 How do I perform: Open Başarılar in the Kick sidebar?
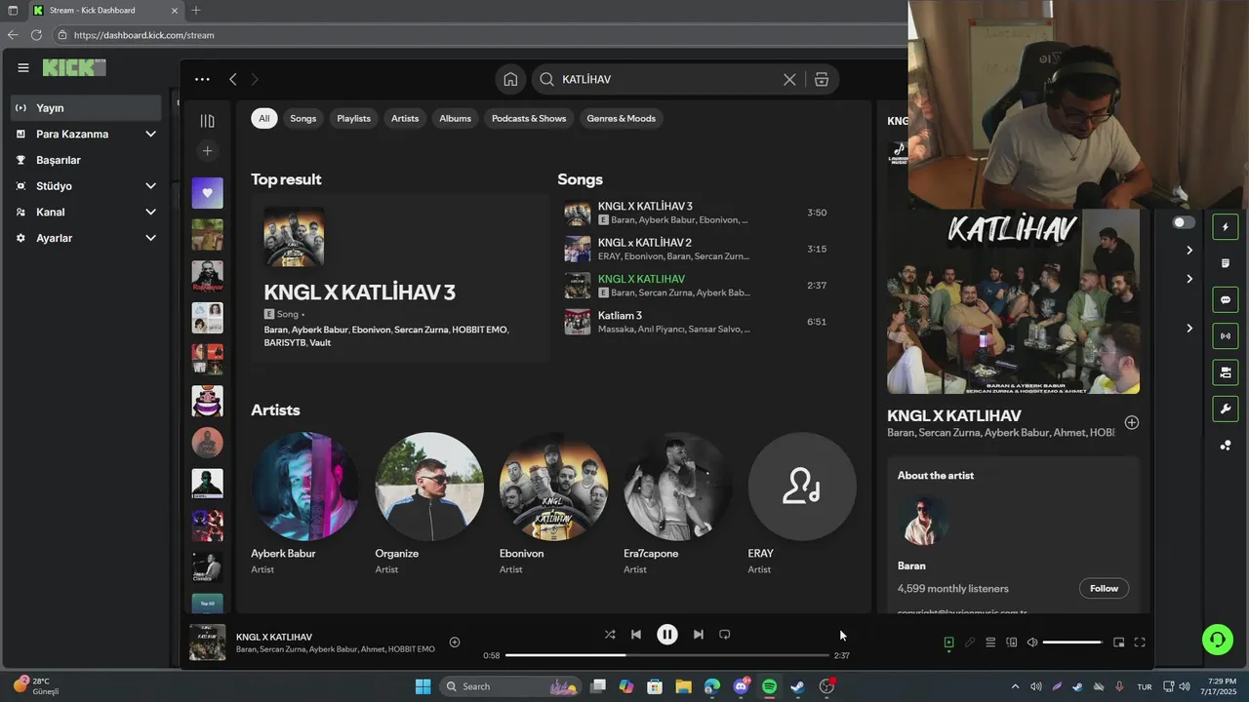click(x=86, y=160)
